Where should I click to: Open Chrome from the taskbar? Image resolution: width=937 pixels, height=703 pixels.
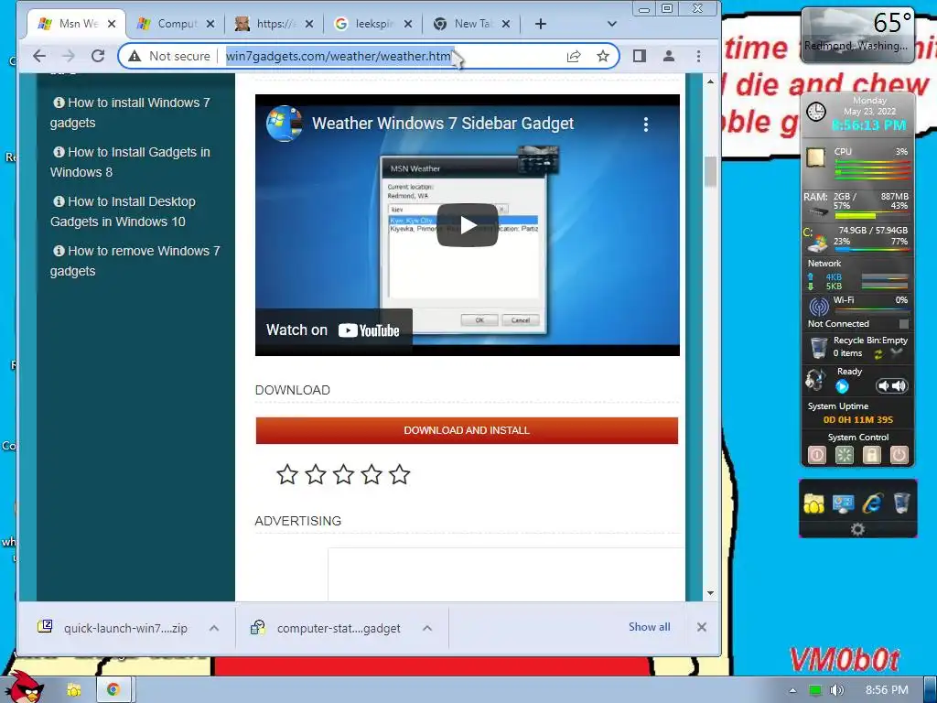tap(113, 690)
